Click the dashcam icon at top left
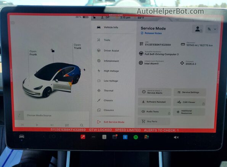The width and height of the screenshot is (227, 167). [13, 23]
